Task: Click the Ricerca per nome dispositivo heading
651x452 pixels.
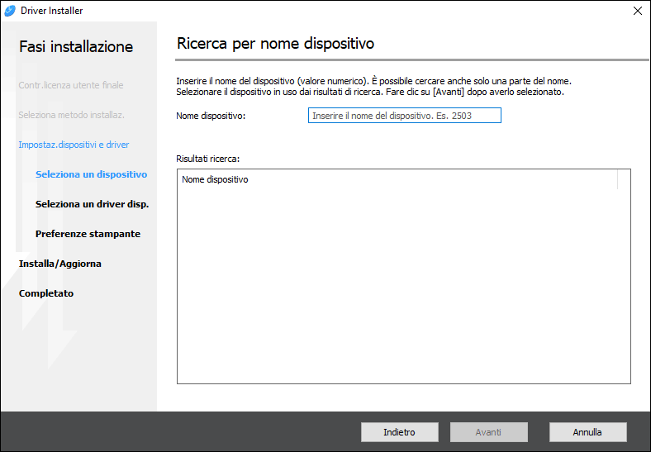Action: tap(276, 44)
